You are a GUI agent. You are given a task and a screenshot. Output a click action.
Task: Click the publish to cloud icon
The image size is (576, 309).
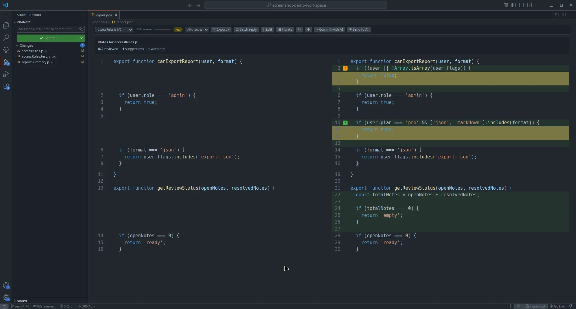pos(27,306)
